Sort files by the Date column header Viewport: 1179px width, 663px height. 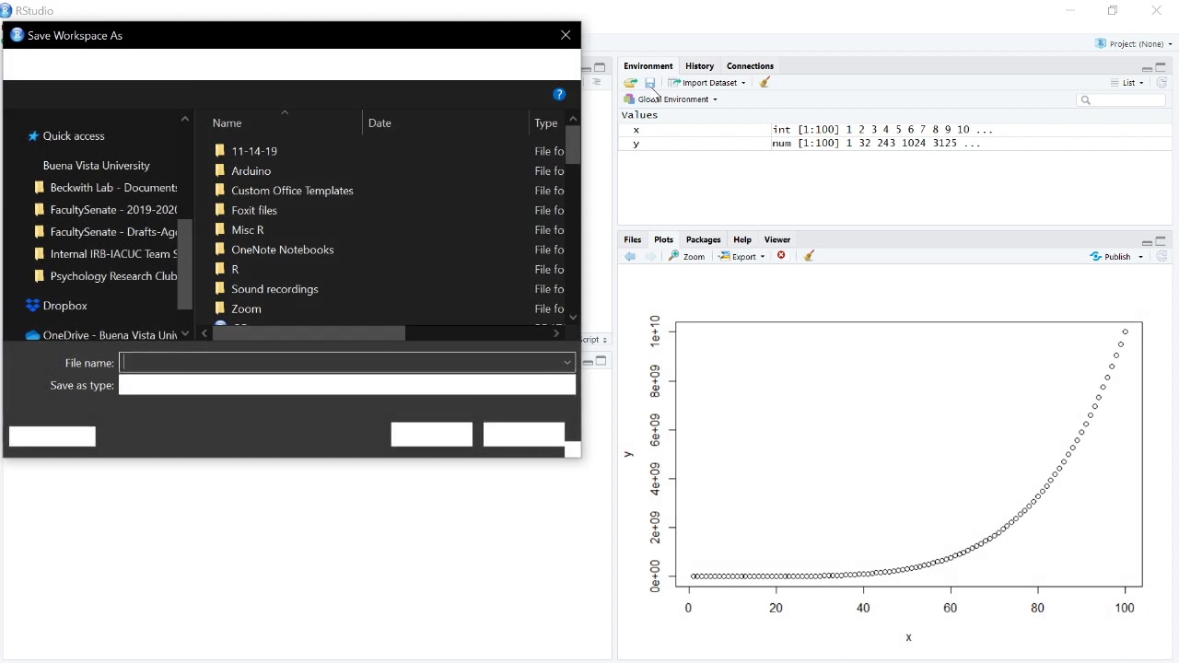point(379,123)
